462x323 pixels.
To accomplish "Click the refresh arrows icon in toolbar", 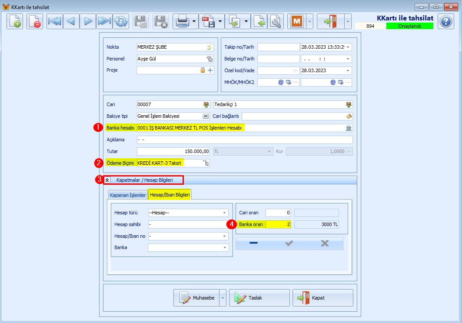I will coord(120,21).
